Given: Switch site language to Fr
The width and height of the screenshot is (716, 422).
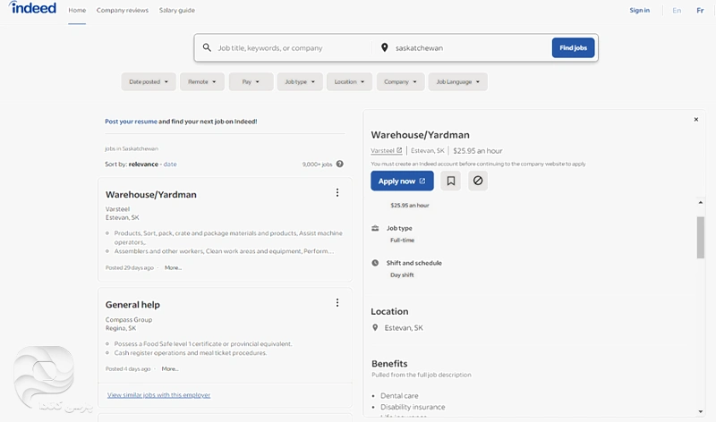Looking at the screenshot, I should tap(700, 11).
